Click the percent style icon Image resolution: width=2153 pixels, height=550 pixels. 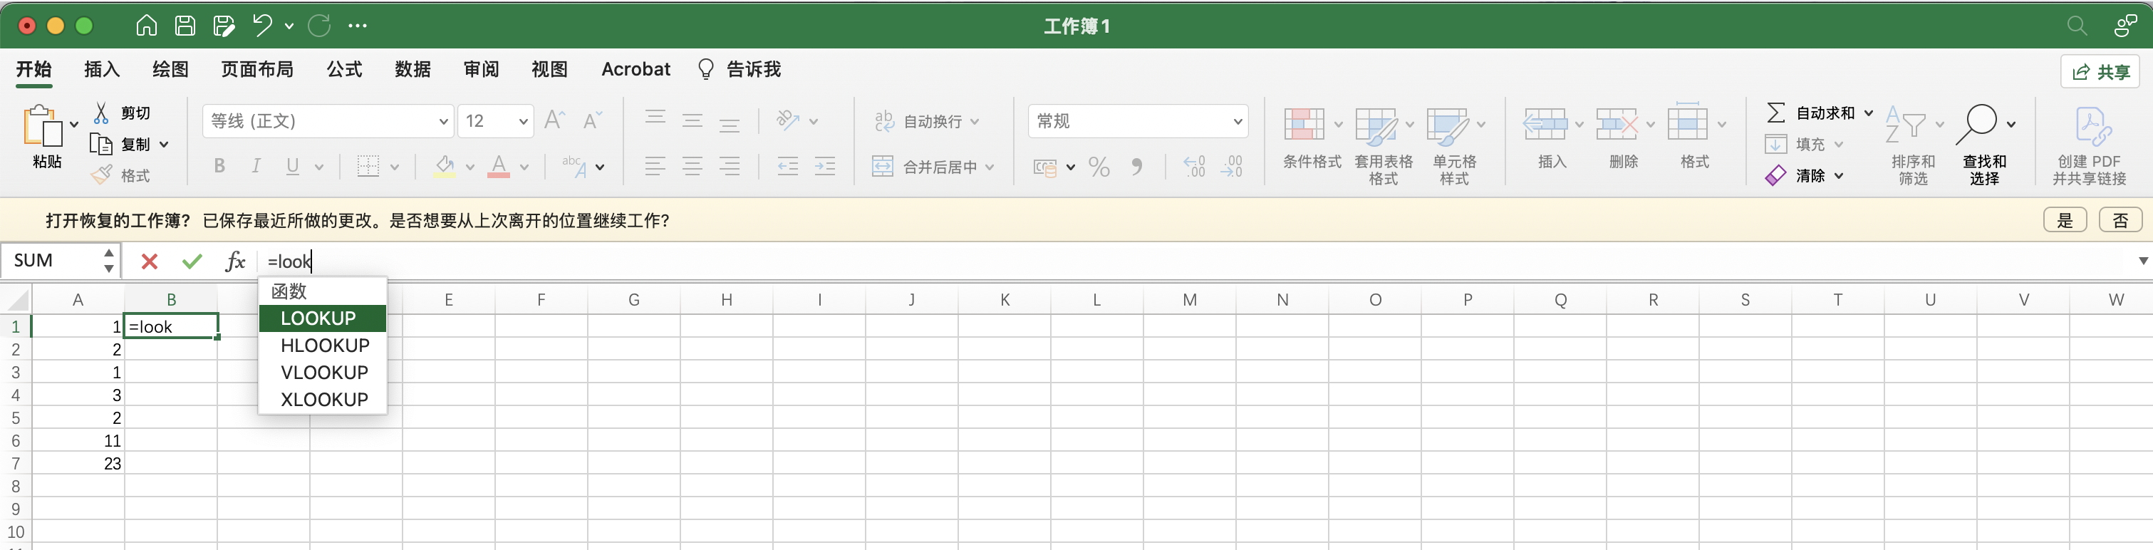coord(1099,167)
